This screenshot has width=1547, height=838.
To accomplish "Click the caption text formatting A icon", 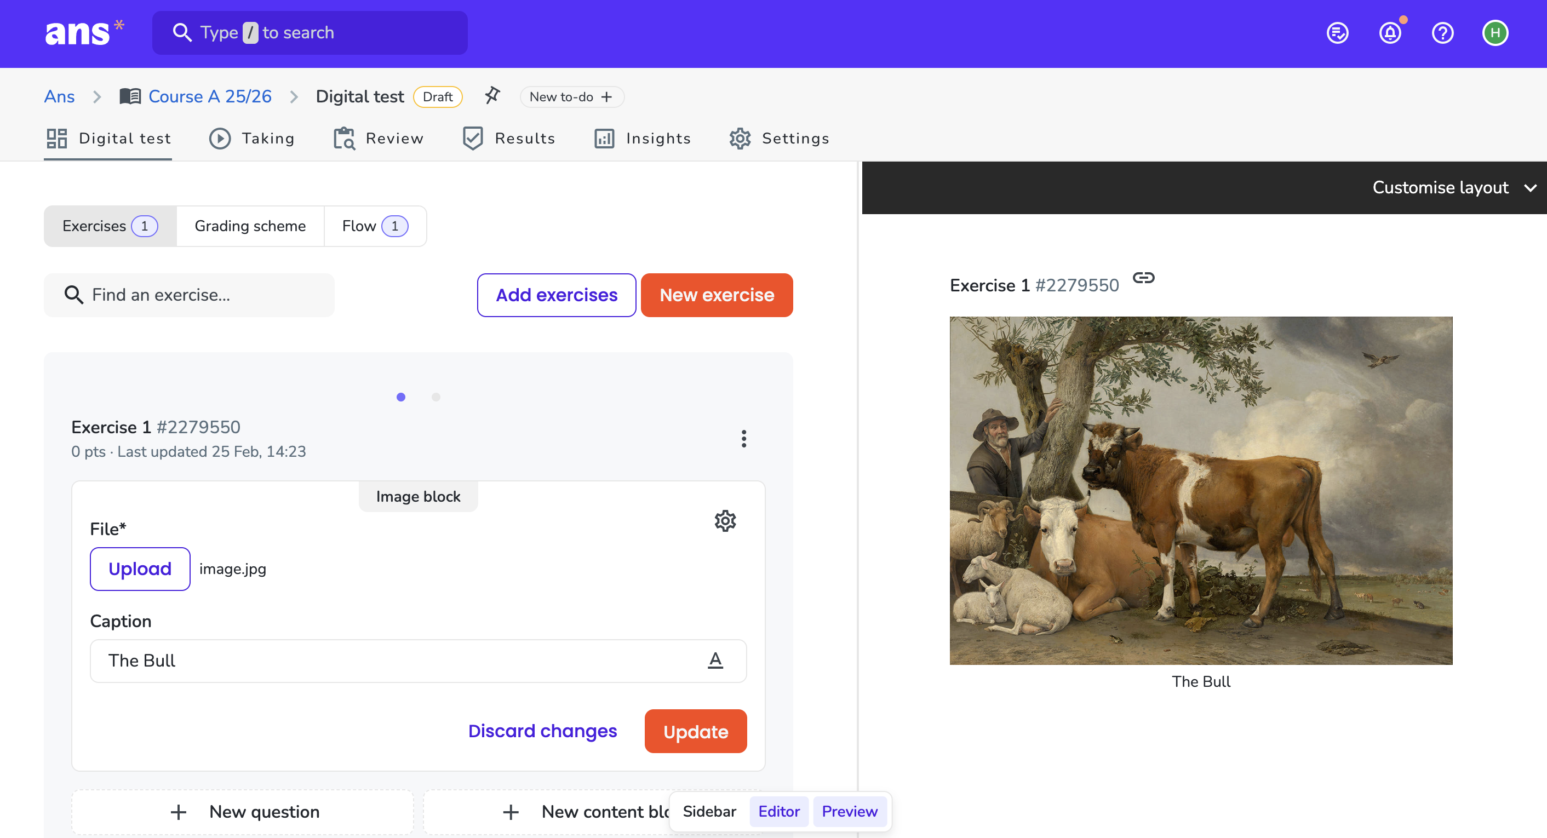I will (x=715, y=661).
